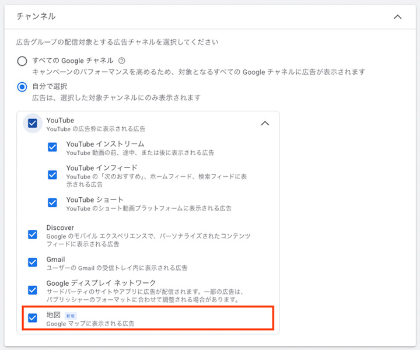Click the YouTube インフィード label
Screen dimensions: 420x350
click(x=101, y=168)
